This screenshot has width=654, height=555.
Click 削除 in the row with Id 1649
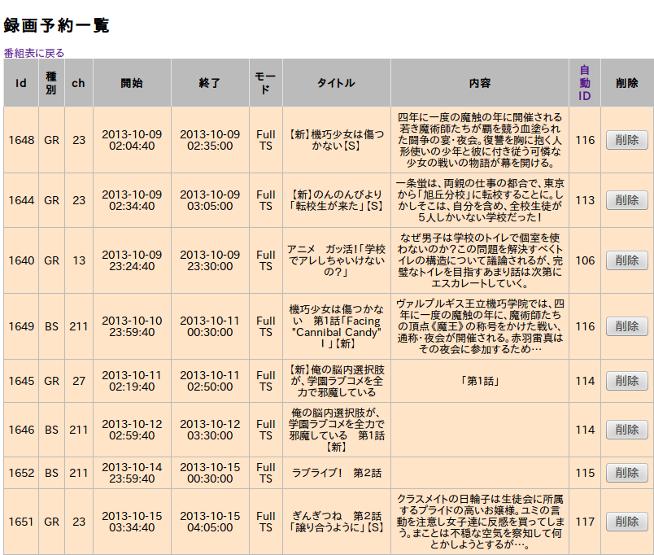(626, 326)
